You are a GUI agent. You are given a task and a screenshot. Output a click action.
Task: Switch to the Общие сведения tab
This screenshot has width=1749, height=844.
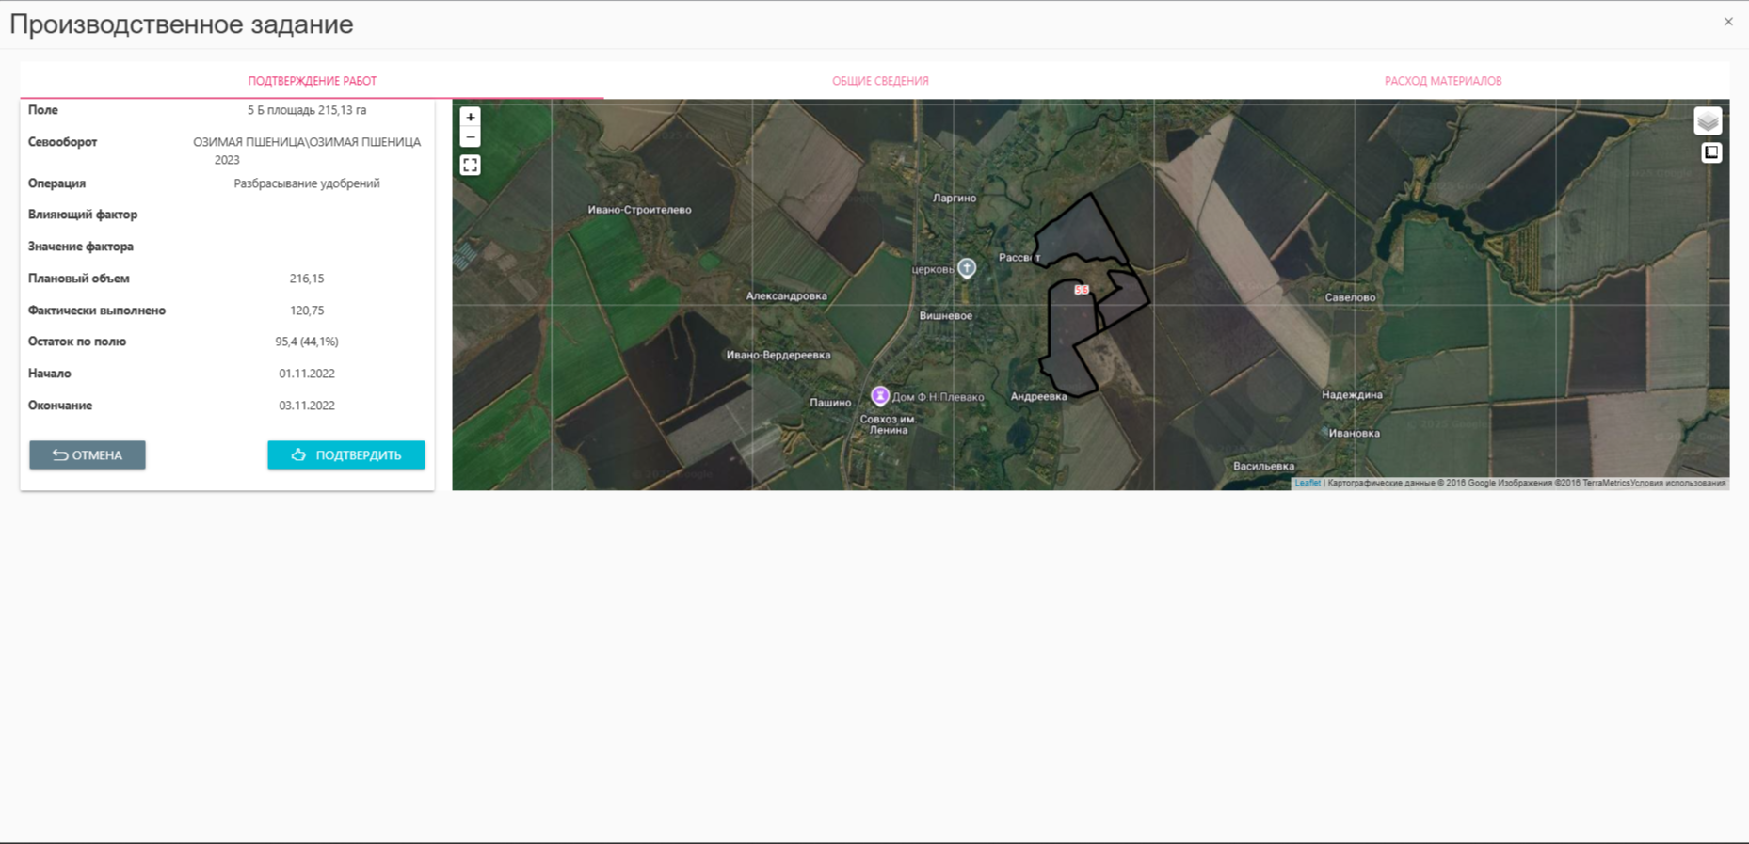(x=880, y=81)
